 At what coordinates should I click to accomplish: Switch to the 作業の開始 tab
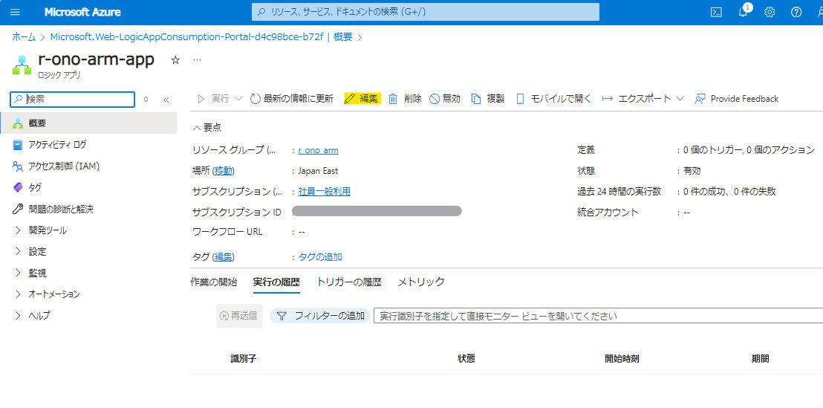[214, 282]
